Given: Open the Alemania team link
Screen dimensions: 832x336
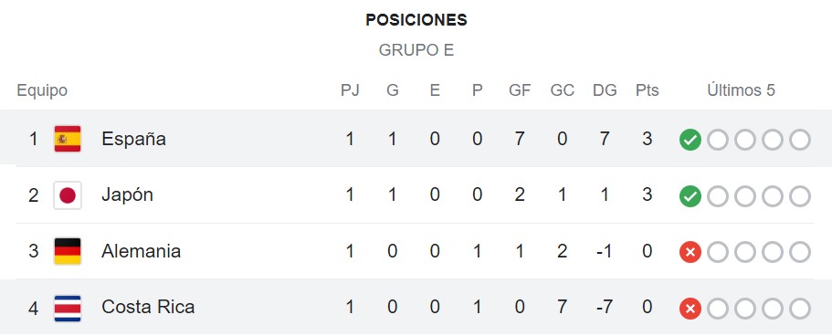Looking at the screenshot, I should [142, 251].
